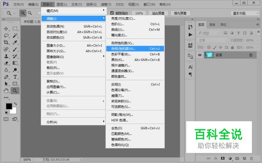Click the 100% zoom button
The height and width of the screenshot is (163, 262).
click(139, 13)
